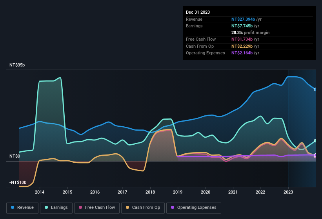Click the blue Revenue legend dot
322x219 pixels.
pos(13,208)
